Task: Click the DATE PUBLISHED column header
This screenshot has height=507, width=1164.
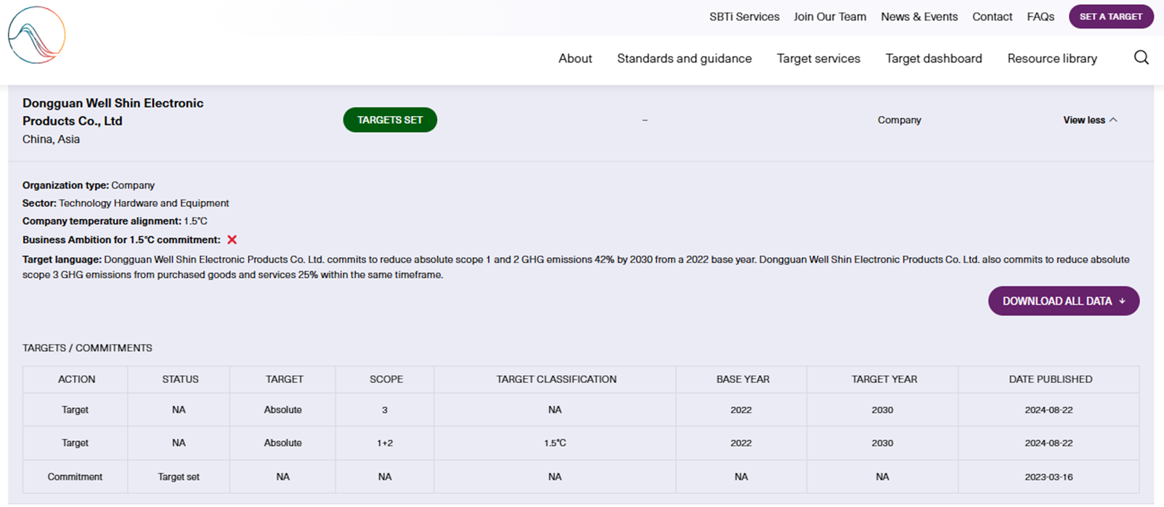Action: (1050, 379)
